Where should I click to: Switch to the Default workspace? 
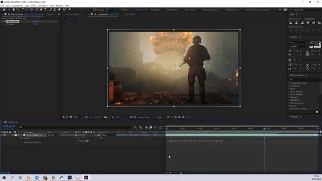coord(124,10)
